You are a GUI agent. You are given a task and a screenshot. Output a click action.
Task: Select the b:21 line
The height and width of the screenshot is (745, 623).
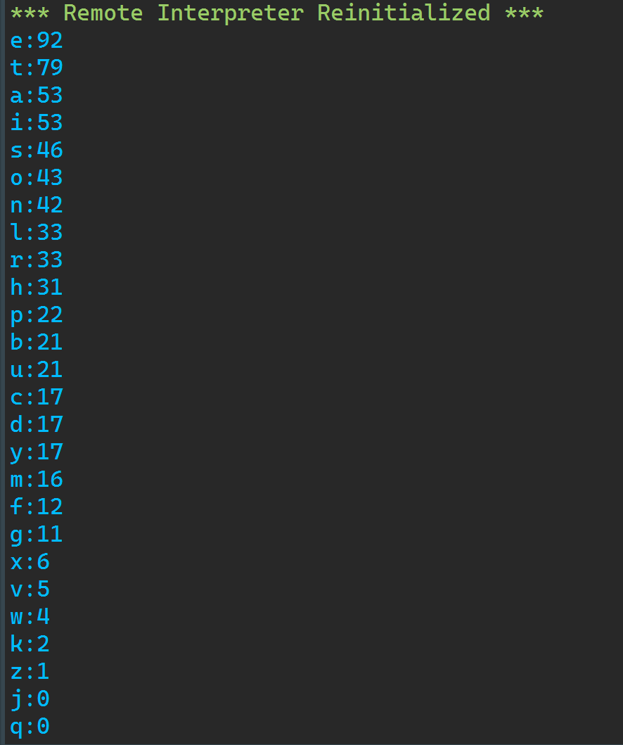tap(37, 342)
